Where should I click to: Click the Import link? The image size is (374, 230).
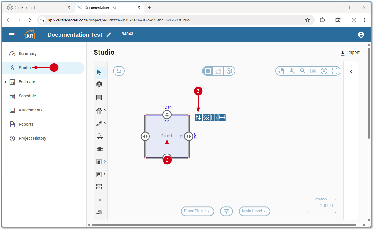[350, 52]
